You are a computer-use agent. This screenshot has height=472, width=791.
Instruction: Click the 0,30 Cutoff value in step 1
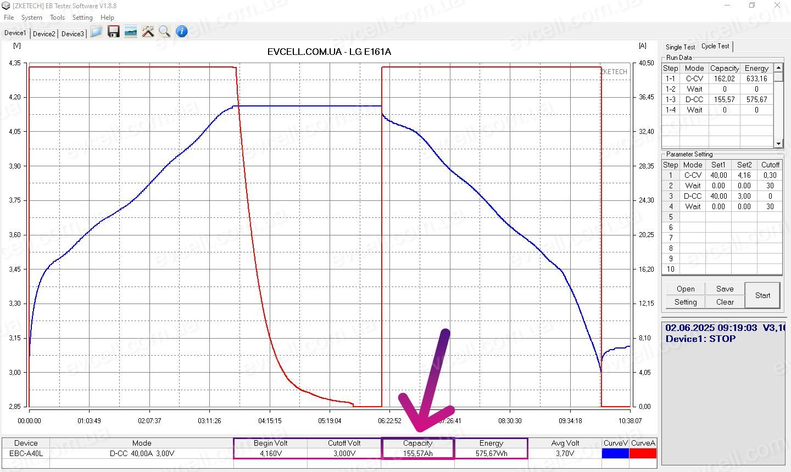pos(770,175)
